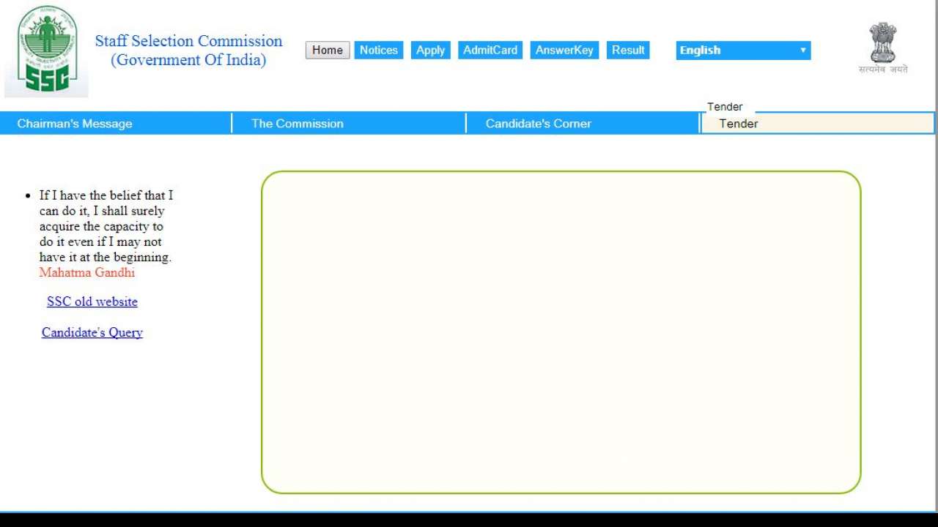The image size is (938, 527).
Task: Select the Tender dropdown entry
Action: [x=738, y=124]
